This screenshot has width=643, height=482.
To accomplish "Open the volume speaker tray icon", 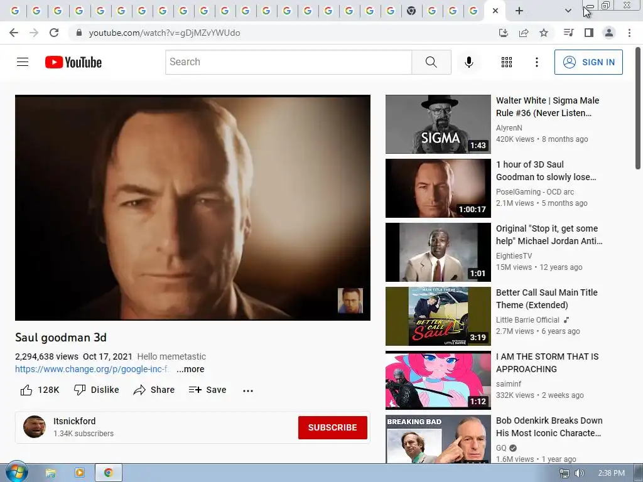I will 579,473.
